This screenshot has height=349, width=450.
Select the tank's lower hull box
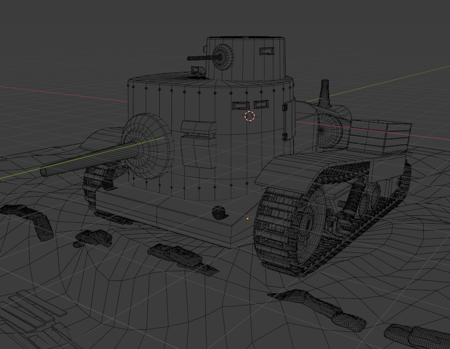pos(174,206)
